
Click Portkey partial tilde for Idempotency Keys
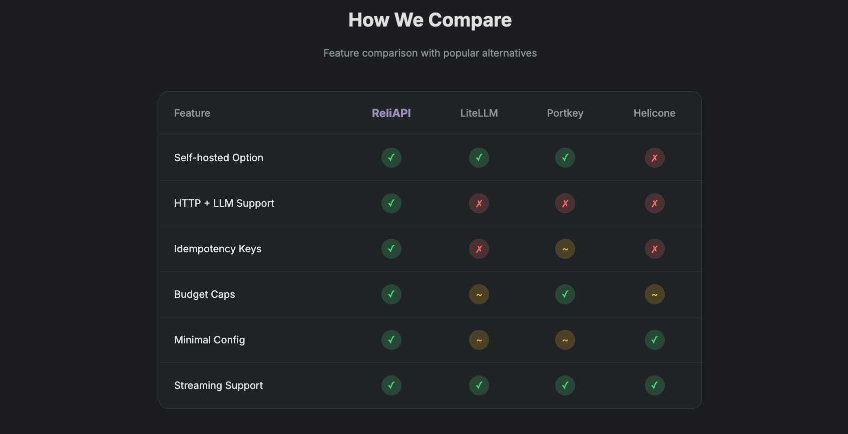[x=565, y=249]
